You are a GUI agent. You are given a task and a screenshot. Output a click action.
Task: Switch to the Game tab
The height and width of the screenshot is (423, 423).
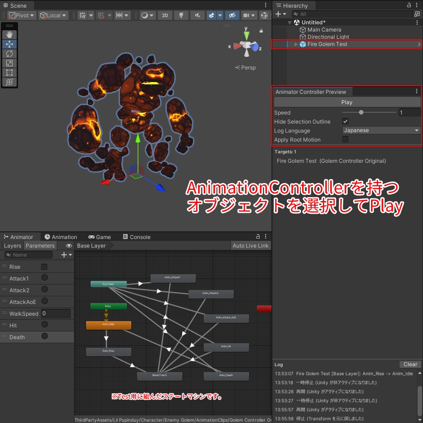(100, 237)
